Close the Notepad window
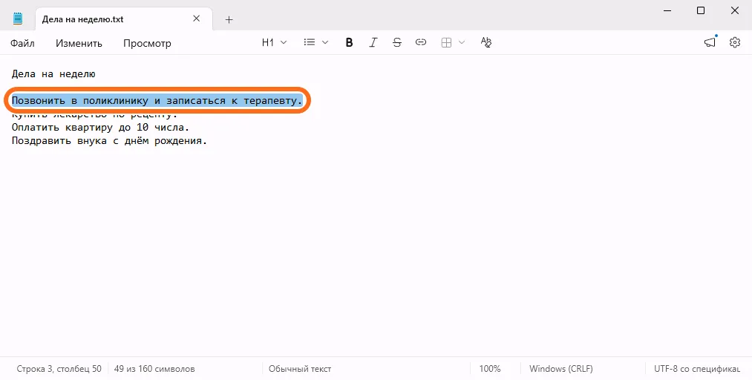 coord(735,10)
